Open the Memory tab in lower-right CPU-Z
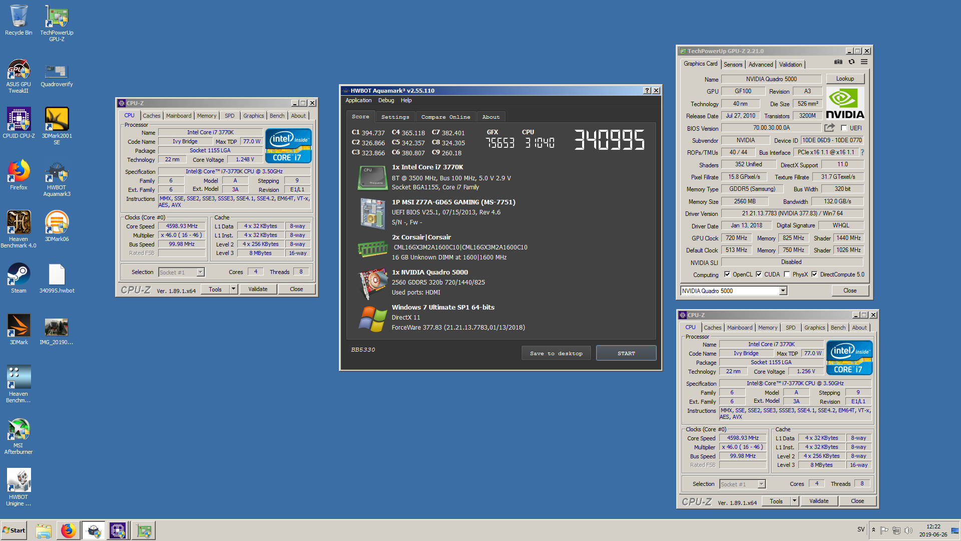The width and height of the screenshot is (961, 541). point(768,328)
